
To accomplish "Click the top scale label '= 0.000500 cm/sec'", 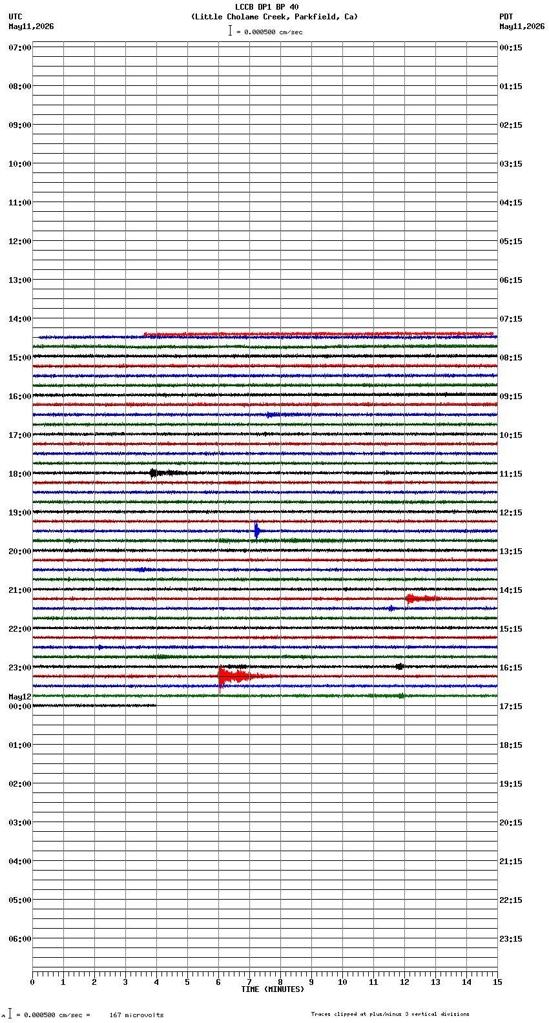I will coord(269,32).
